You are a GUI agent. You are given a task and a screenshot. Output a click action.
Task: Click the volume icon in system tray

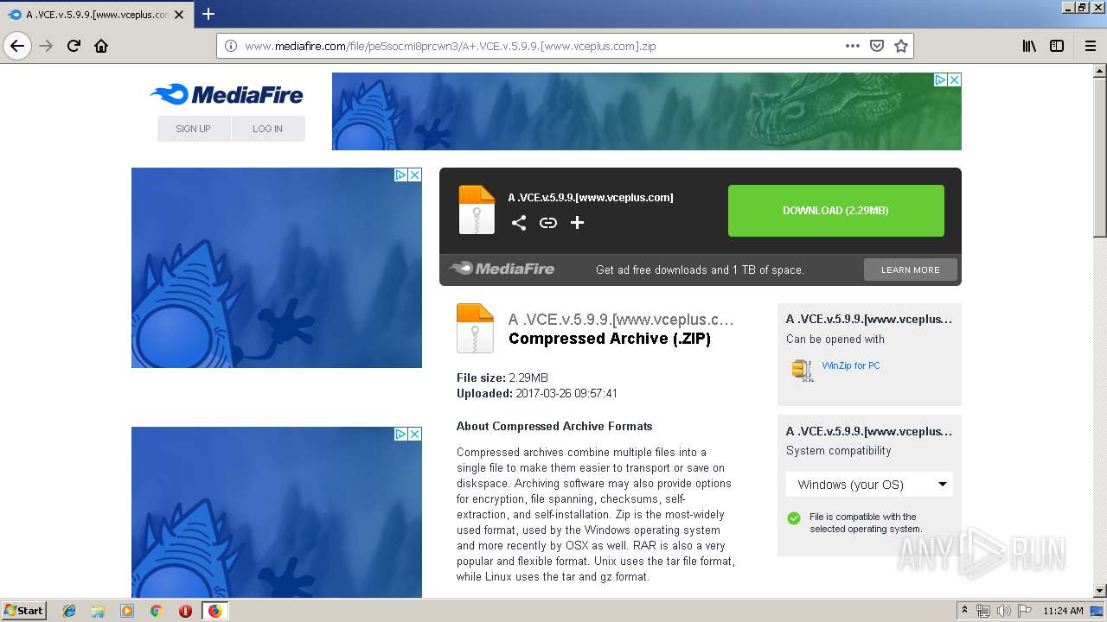pos(1003,611)
